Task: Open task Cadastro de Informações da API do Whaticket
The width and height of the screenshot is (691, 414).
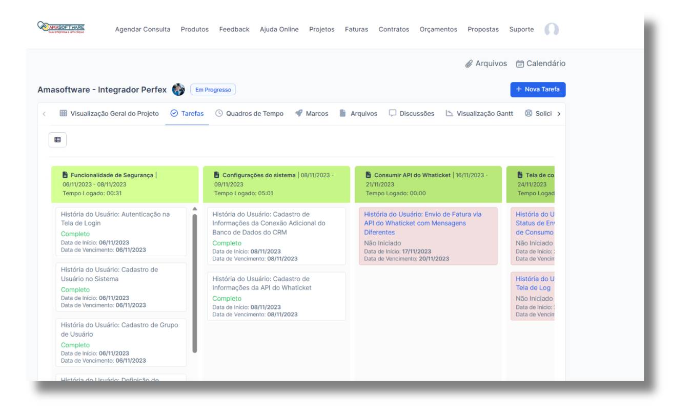Action: coord(262,283)
